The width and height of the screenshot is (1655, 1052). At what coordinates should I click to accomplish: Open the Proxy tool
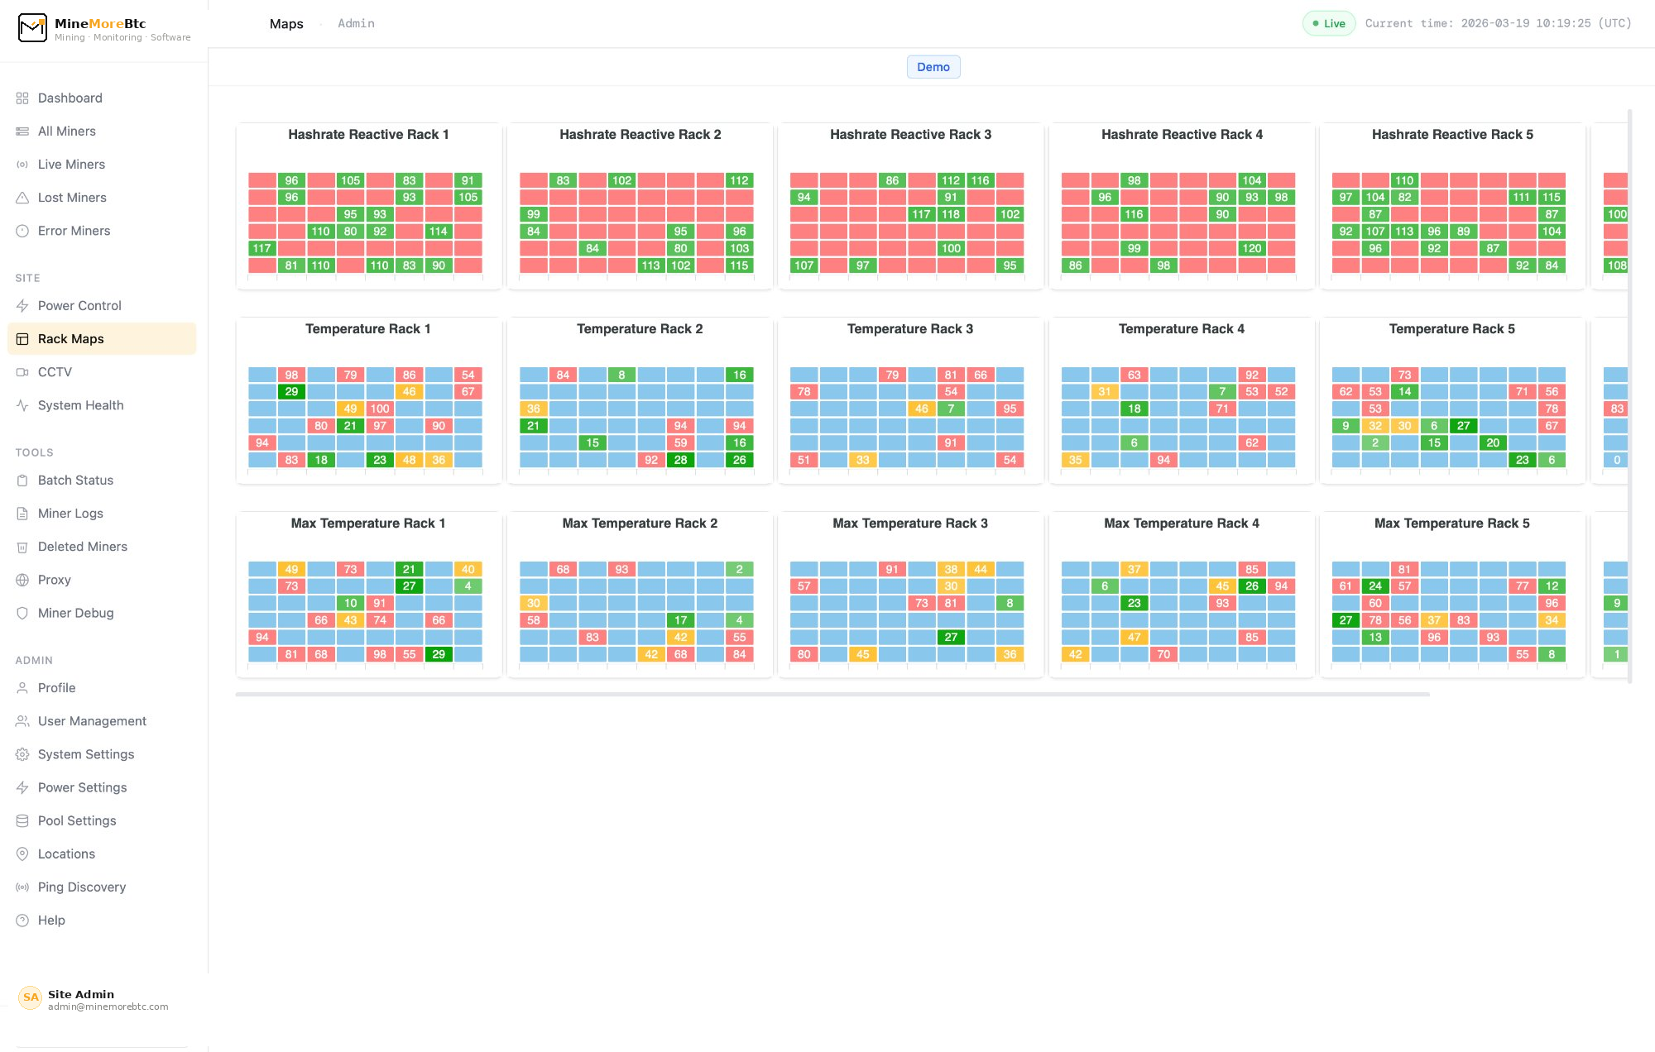[54, 580]
